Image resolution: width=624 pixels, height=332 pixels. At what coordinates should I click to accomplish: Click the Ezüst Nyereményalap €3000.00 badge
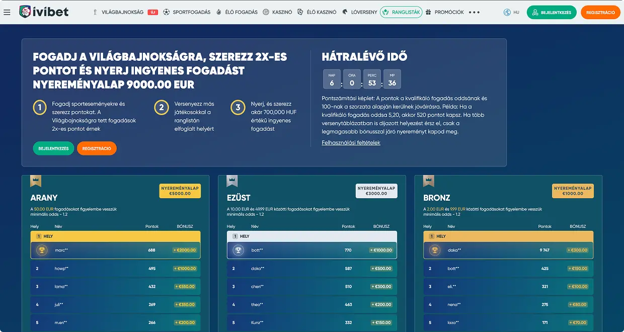pyautogui.click(x=376, y=191)
